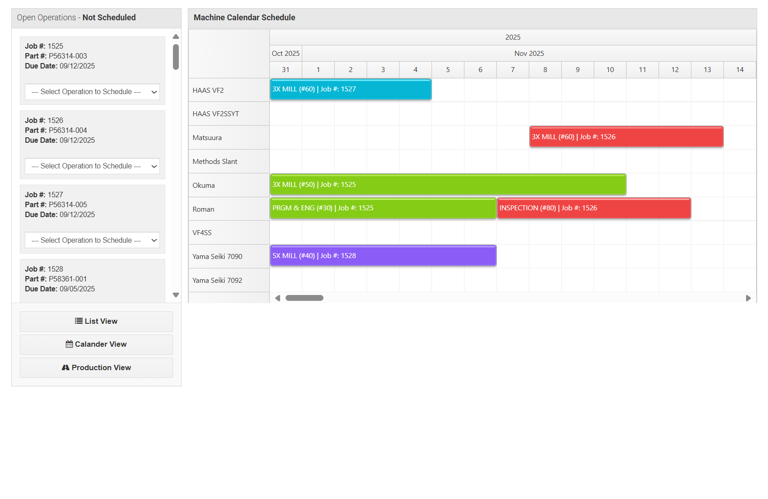The height and width of the screenshot is (499, 768).
Task: Click the horizontal scrollbar thumb below the calendar
Action: [x=304, y=298]
